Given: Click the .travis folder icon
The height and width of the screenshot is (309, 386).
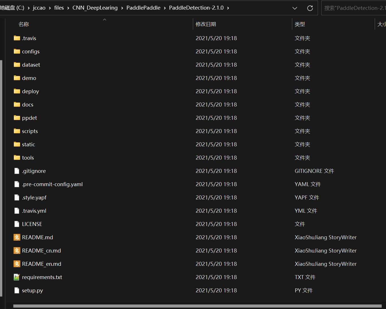Looking at the screenshot, I should [x=17, y=38].
